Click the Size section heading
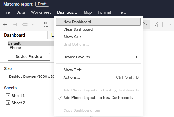 point(8,69)
